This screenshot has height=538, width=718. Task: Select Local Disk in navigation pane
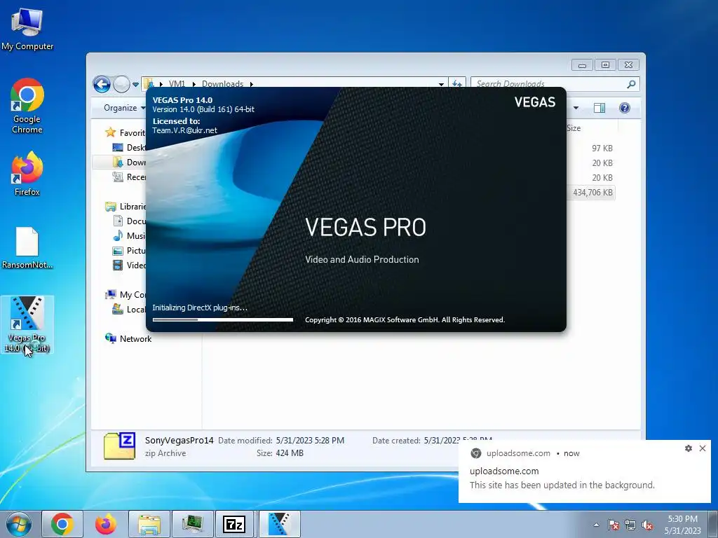pos(129,309)
